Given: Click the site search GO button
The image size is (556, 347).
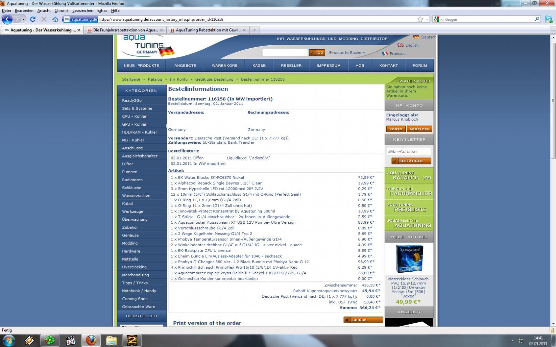Looking at the screenshot, I should [317, 53].
